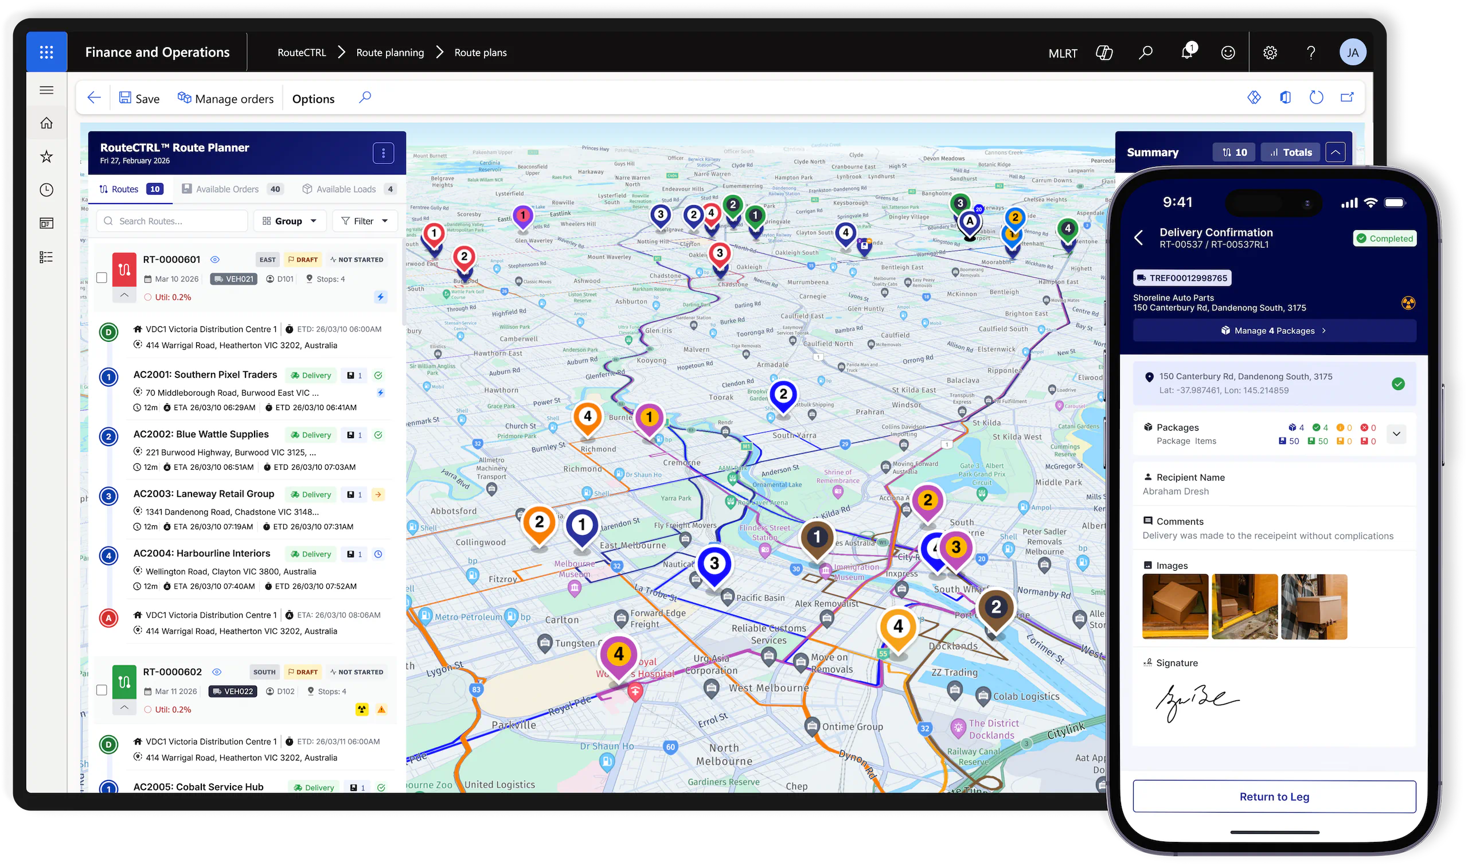This screenshot has width=1468, height=866.
Task: Click Totals button in Summary
Action: tap(1291, 153)
